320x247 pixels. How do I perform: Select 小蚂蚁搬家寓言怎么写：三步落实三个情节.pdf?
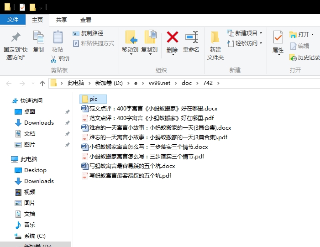coord(142,156)
